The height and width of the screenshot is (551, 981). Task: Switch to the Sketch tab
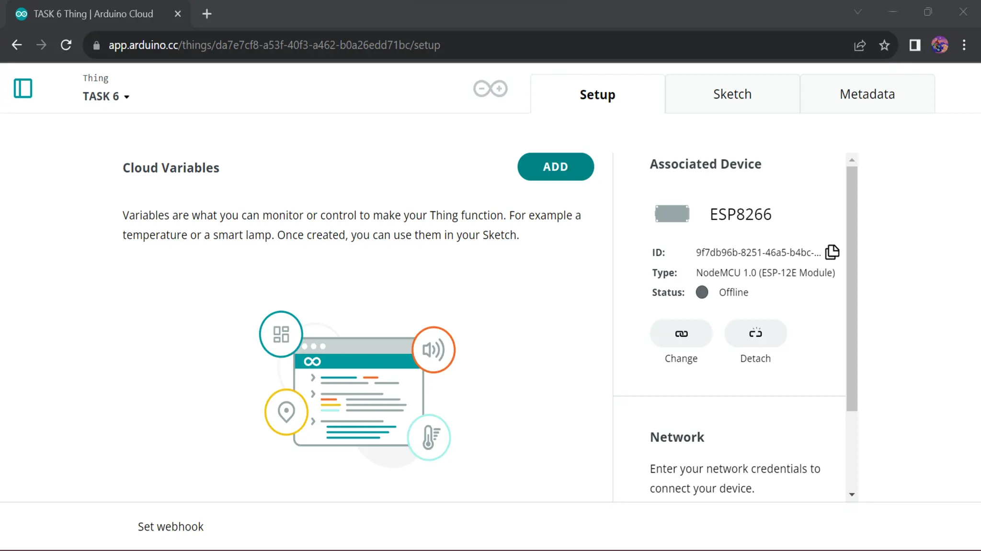click(x=732, y=94)
